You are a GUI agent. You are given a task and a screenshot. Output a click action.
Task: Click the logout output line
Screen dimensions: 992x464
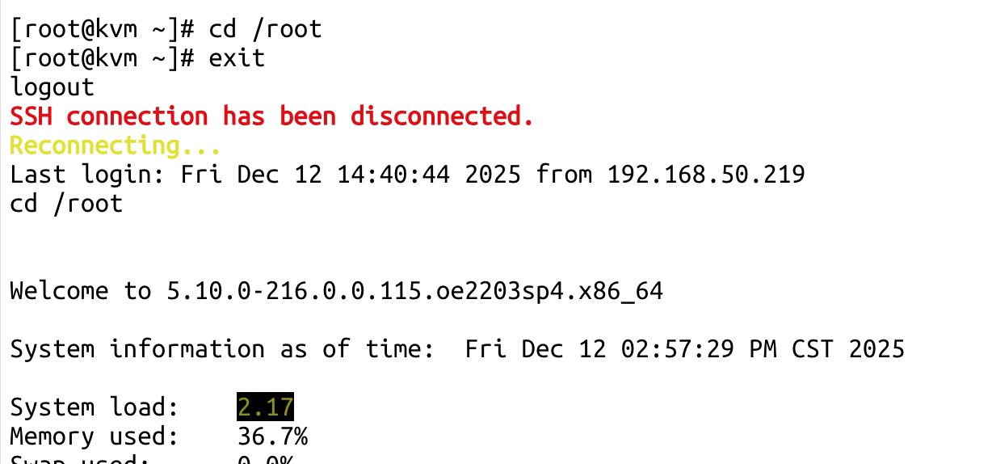click(x=53, y=87)
